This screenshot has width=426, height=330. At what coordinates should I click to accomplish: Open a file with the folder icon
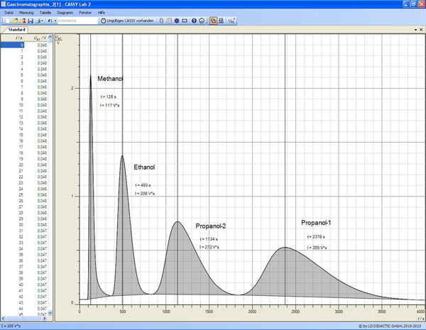click(14, 21)
